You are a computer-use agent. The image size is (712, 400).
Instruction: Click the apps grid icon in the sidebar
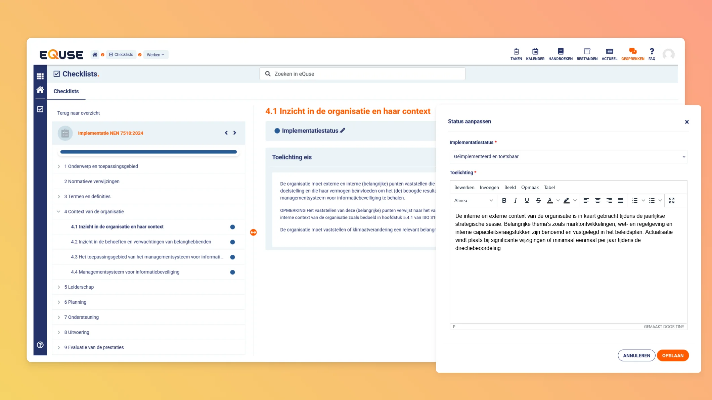coord(40,76)
